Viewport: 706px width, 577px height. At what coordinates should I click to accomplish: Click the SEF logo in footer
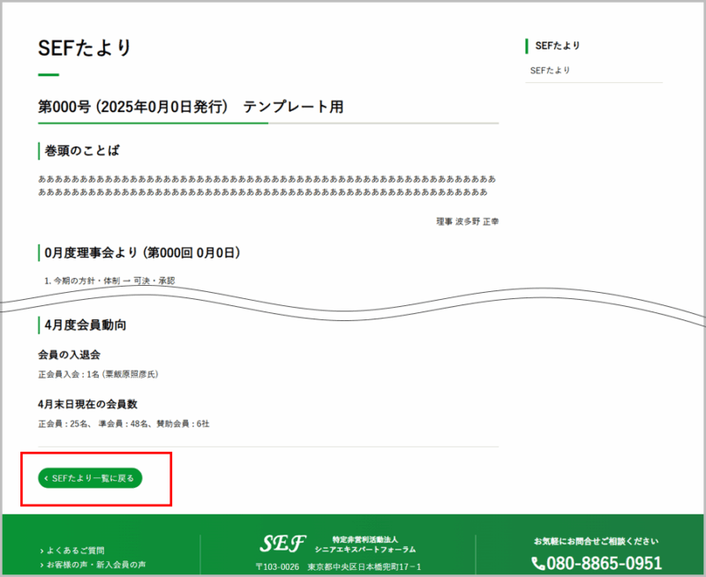[282, 543]
